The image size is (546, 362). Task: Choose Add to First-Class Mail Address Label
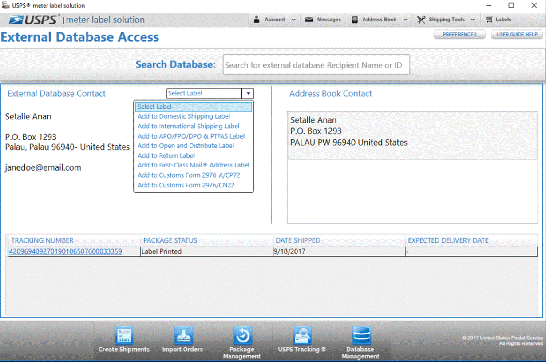pyautogui.click(x=194, y=165)
